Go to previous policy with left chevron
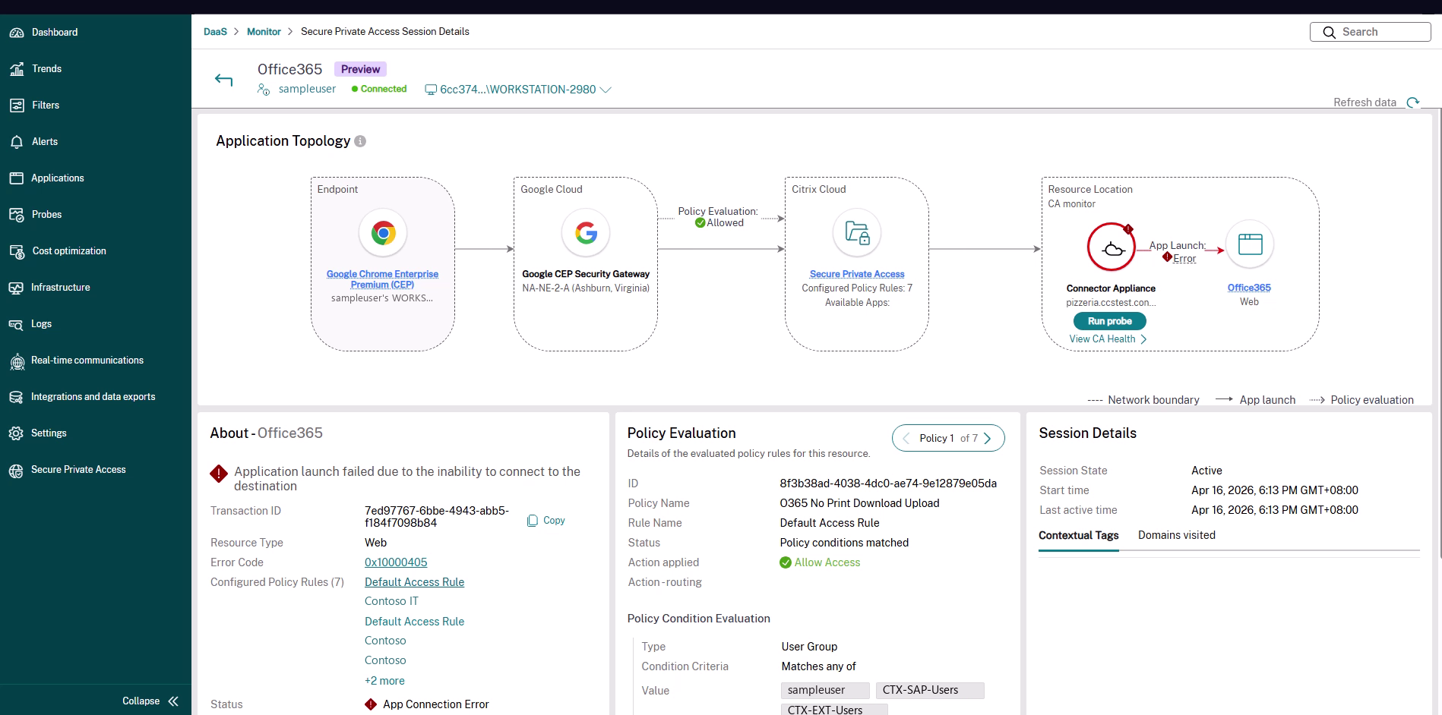Image resolution: width=1442 pixels, height=715 pixels. [906, 438]
